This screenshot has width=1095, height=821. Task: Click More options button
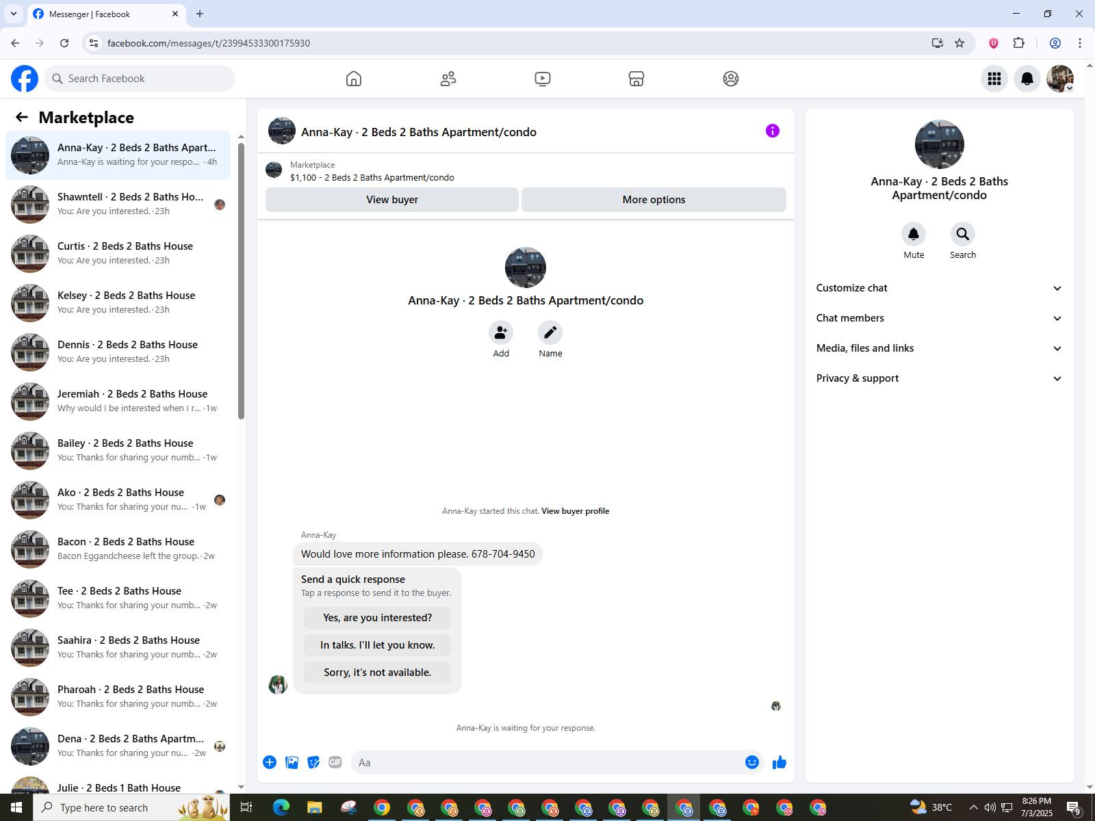pyautogui.click(x=654, y=200)
